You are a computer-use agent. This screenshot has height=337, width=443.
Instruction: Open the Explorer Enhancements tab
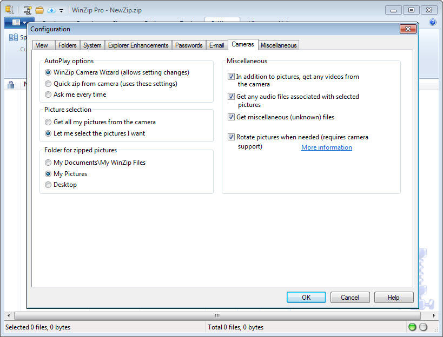click(138, 45)
